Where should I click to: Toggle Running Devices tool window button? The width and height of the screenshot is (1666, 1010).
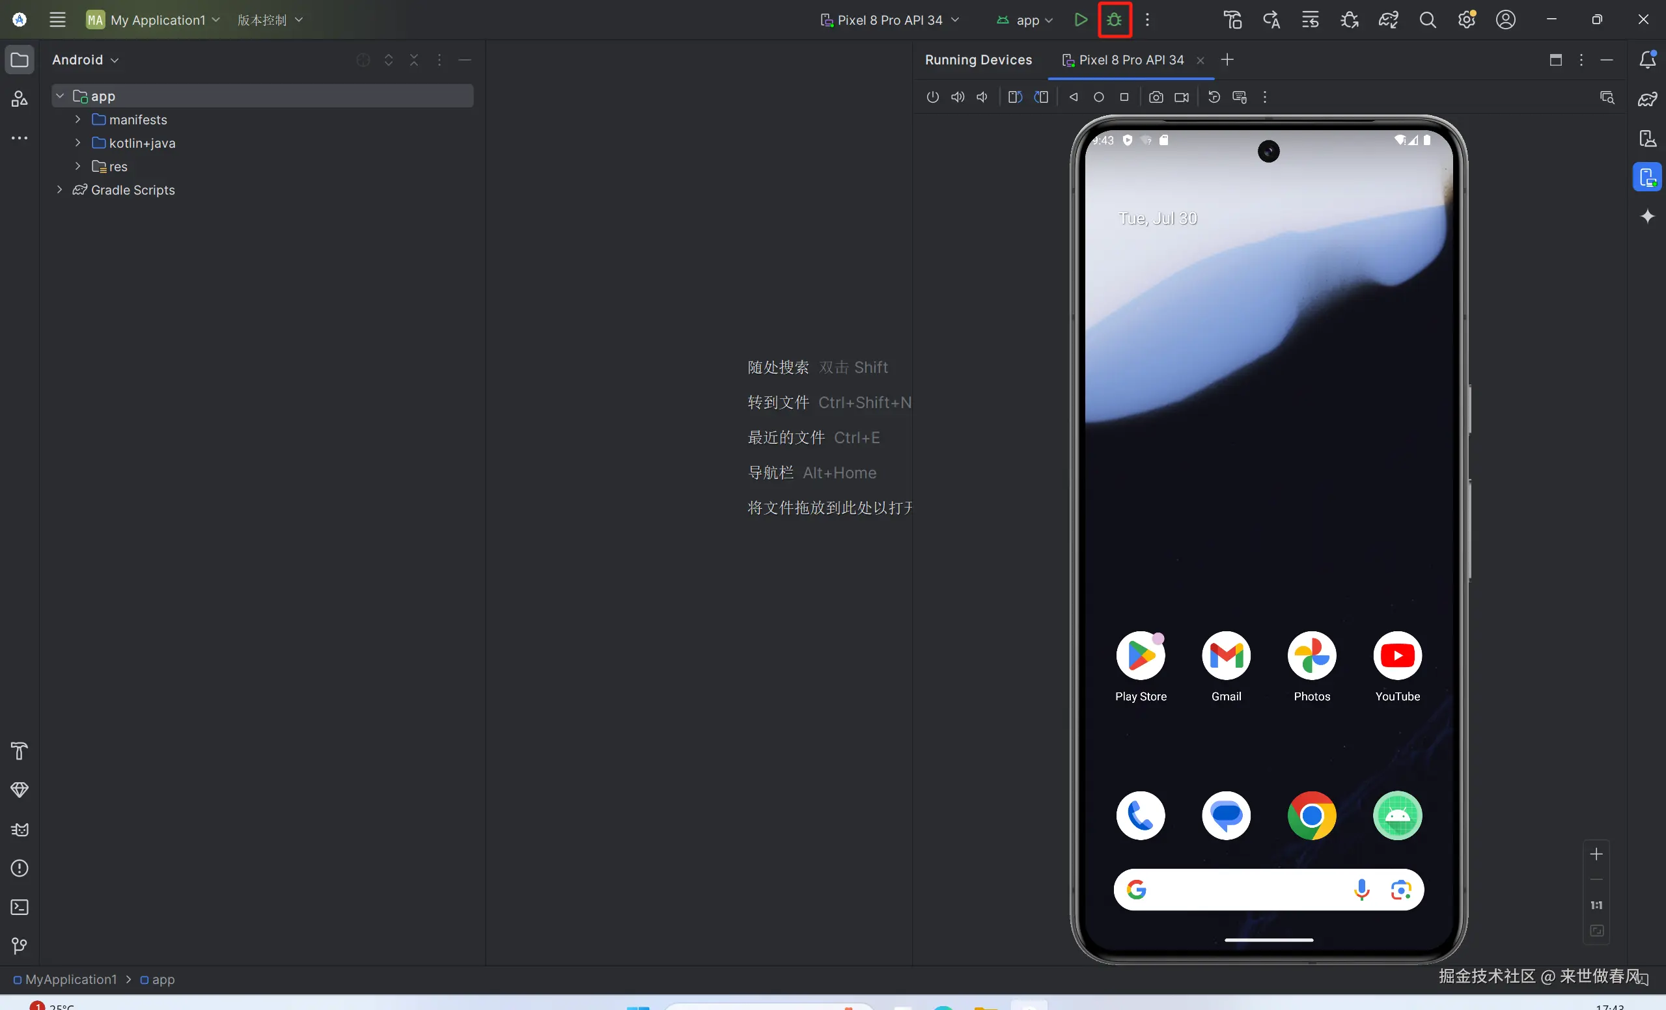[1647, 177]
